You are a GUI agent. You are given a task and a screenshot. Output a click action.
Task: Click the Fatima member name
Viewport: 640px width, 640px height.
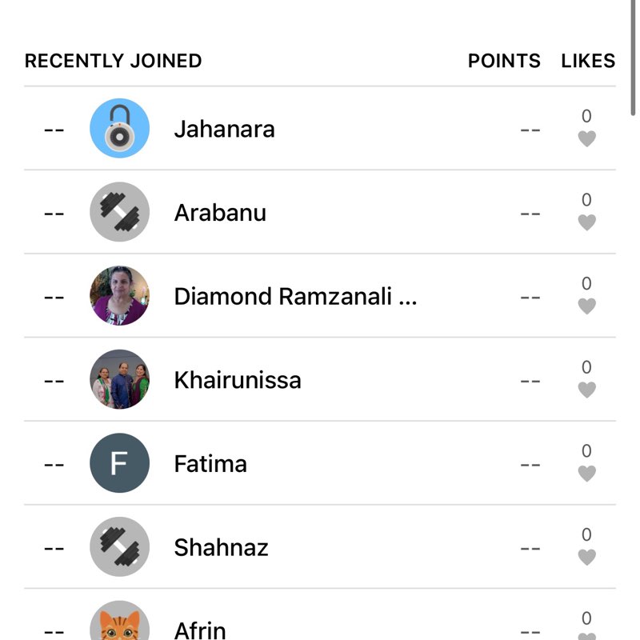click(210, 464)
